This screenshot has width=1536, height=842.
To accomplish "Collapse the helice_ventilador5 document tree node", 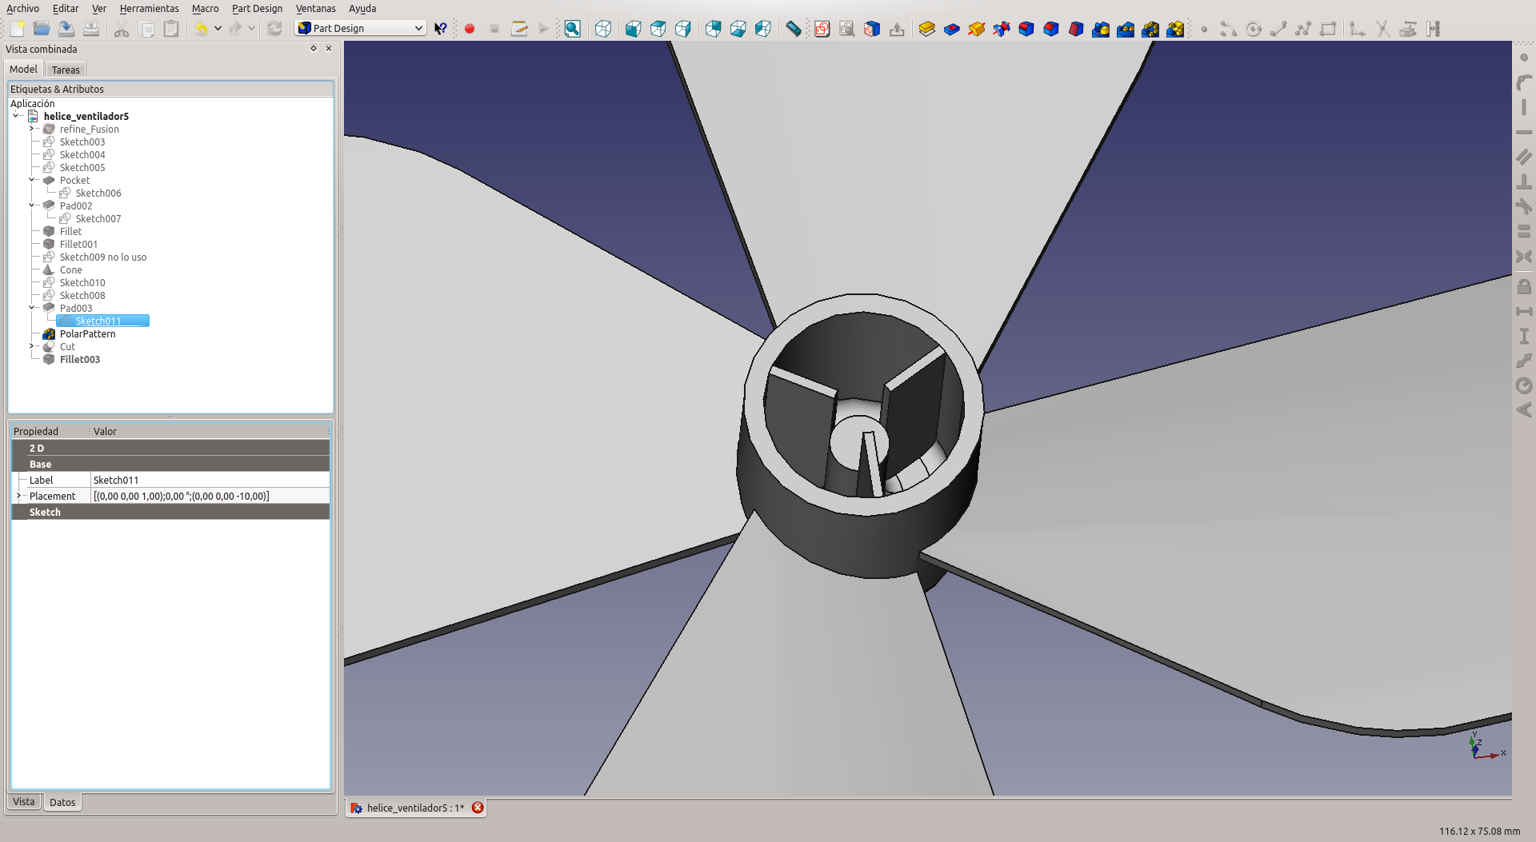I will click(x=16, y=116).
